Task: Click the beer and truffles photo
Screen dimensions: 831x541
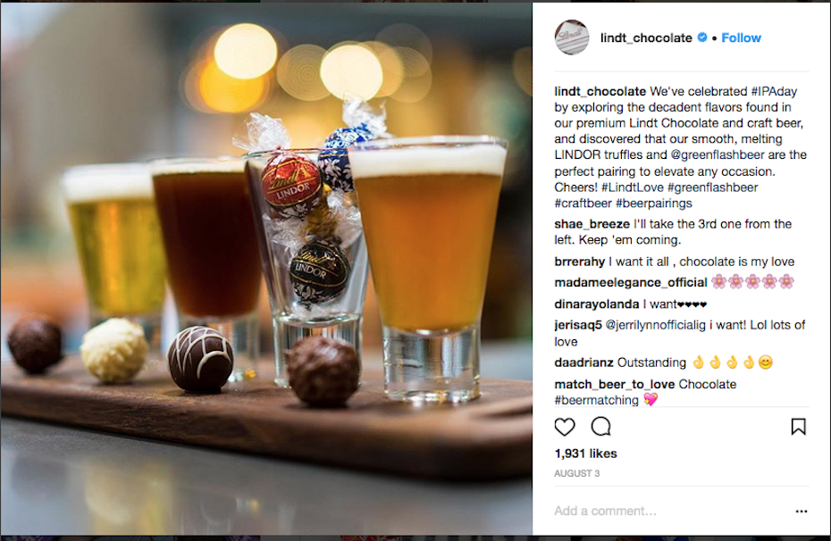Action: point(266,269)
